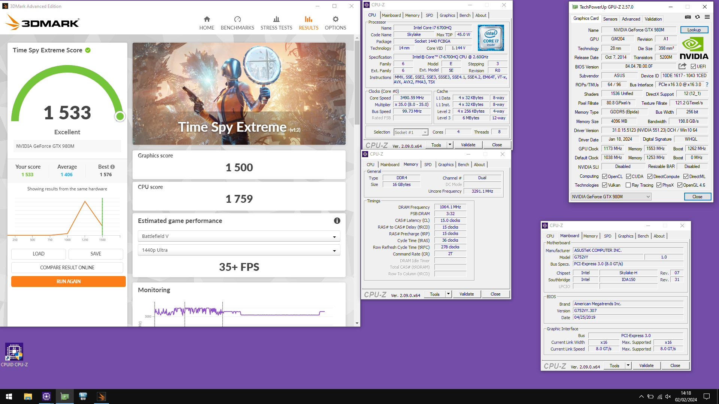
Task: Click the NVIDIA logo in GPU-Z
Action: point(694,49)
